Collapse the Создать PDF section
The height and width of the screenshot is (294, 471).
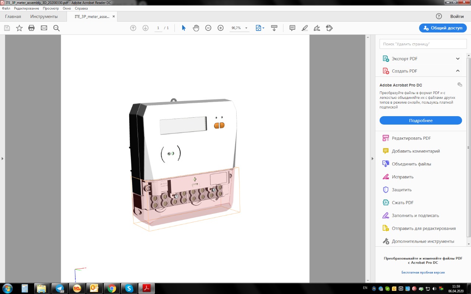458,71
